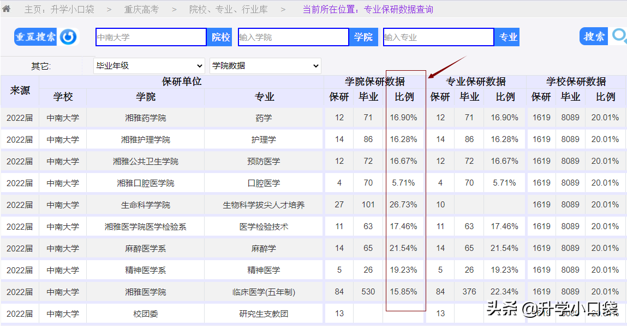Click the 输入学院 input field

coord(293,36)
